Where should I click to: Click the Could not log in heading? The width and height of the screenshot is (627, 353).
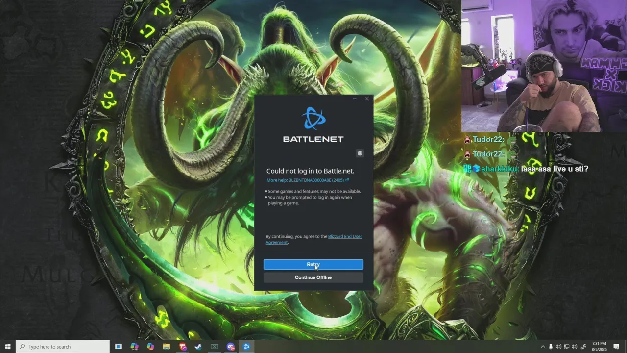coord(311,171)
